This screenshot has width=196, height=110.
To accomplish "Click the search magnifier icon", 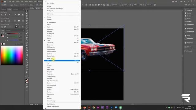I will [x=176, y=2].
